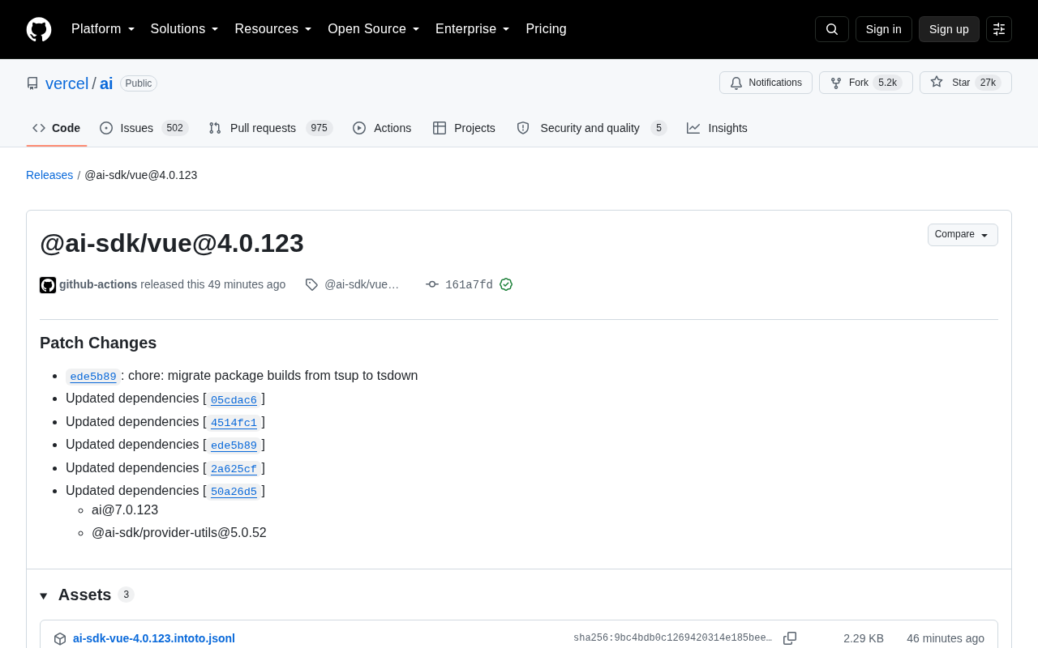Screen dimensions: 1038x648
Task: Open the appearance settings sliders icon
Action: (x=999, y=29)
